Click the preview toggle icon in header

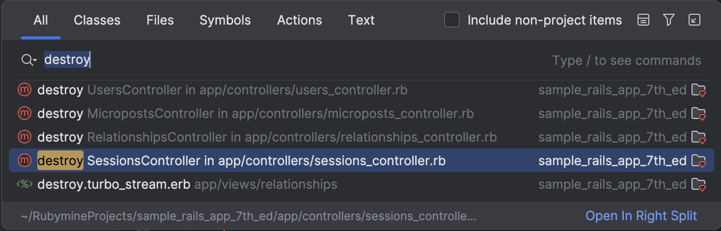(643, 20)
